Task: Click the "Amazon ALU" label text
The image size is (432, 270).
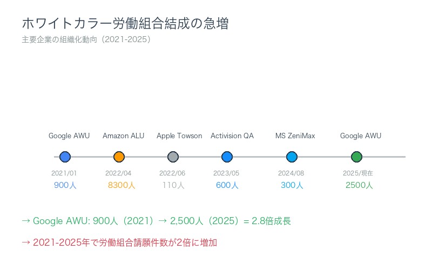Action: [123, 136]
